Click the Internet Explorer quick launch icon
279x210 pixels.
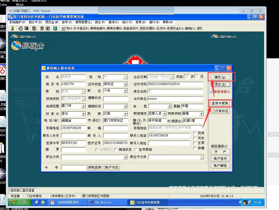pyautogui.click(x=37, y=202)
